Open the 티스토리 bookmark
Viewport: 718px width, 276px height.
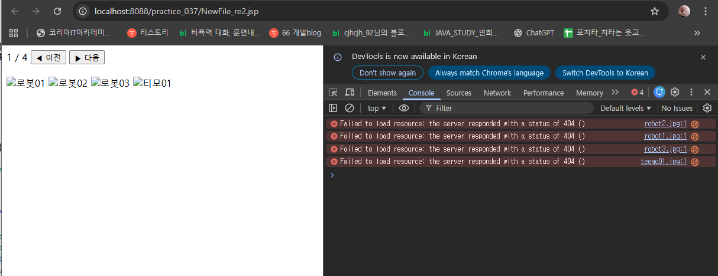148,33
